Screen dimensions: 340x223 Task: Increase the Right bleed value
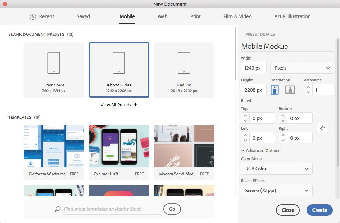click(x=283, y=135)
